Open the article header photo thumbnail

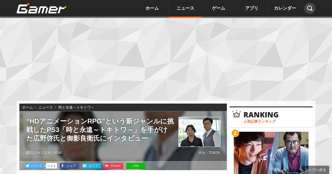click(199, 132)
